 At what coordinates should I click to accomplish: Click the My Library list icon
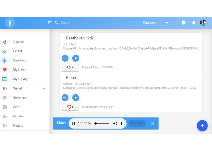(5, 79)
